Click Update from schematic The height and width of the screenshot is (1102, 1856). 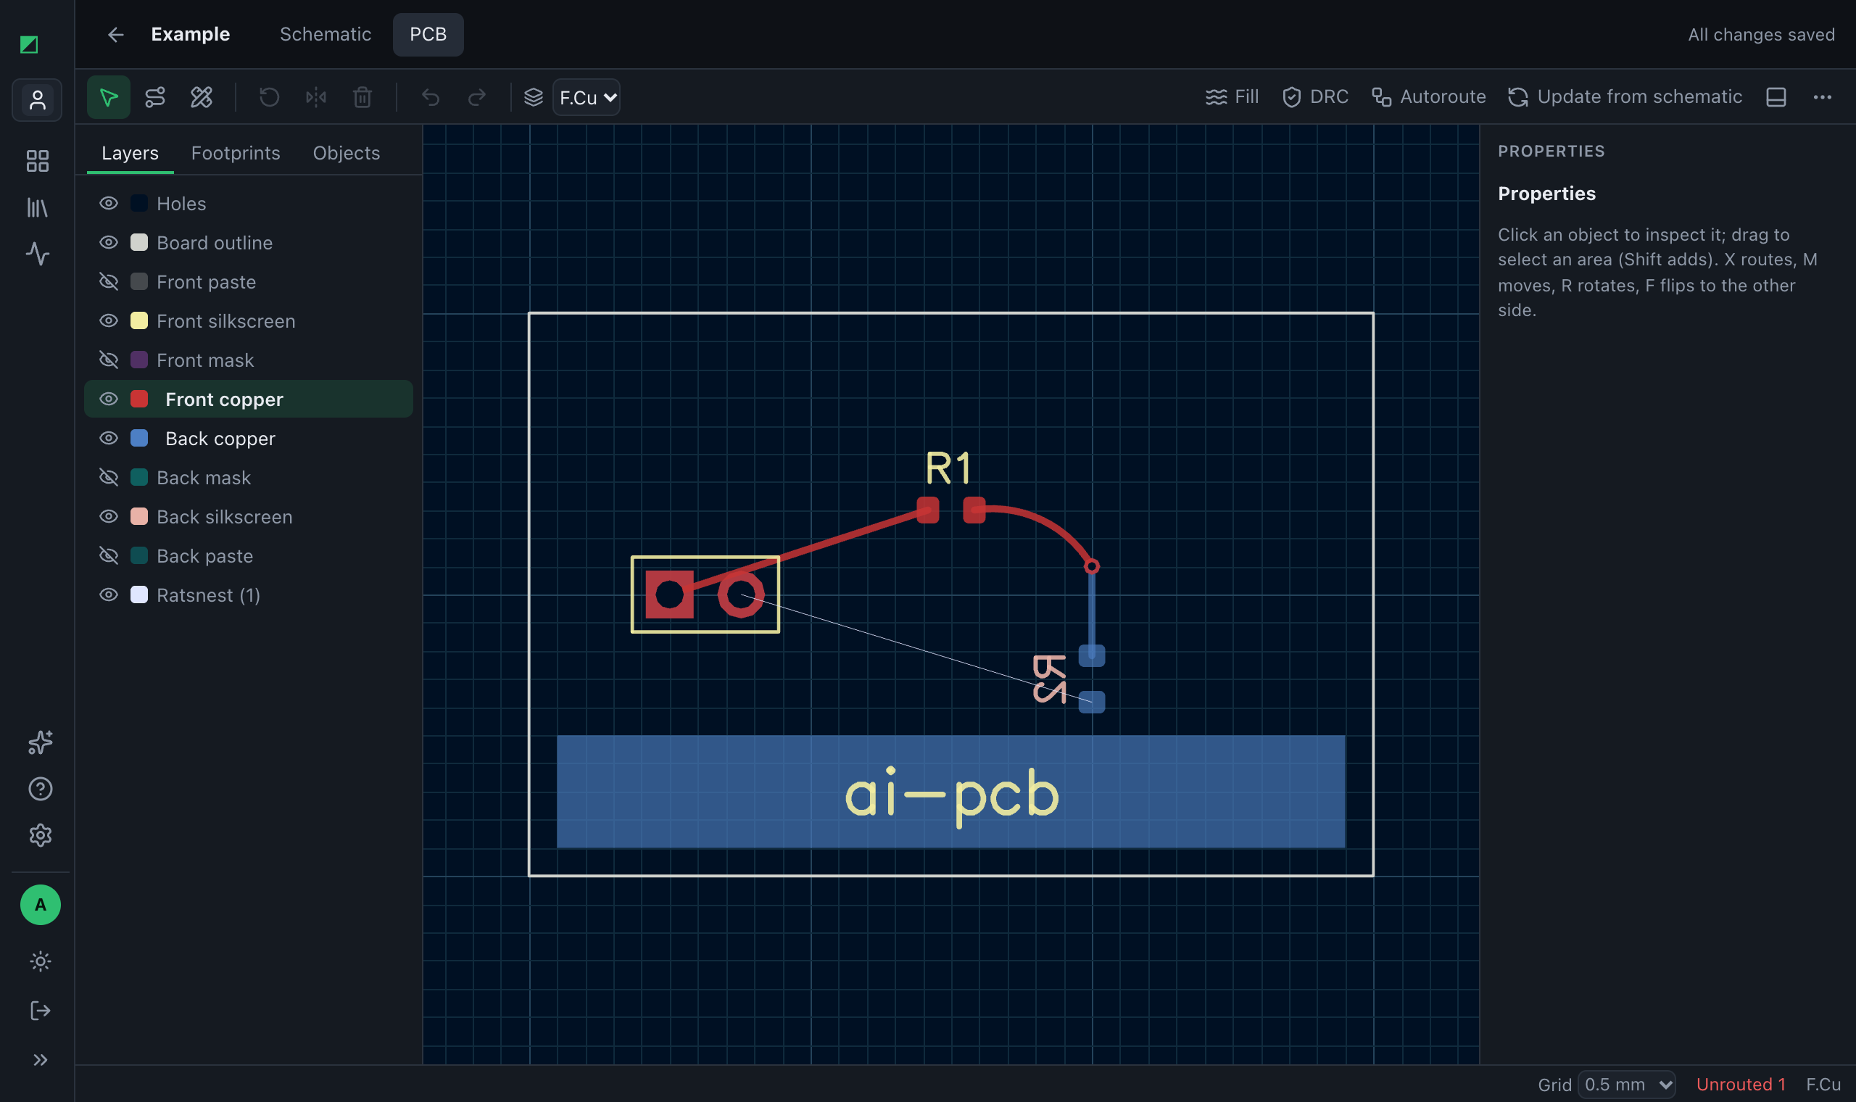click(x=1625, y=97)
